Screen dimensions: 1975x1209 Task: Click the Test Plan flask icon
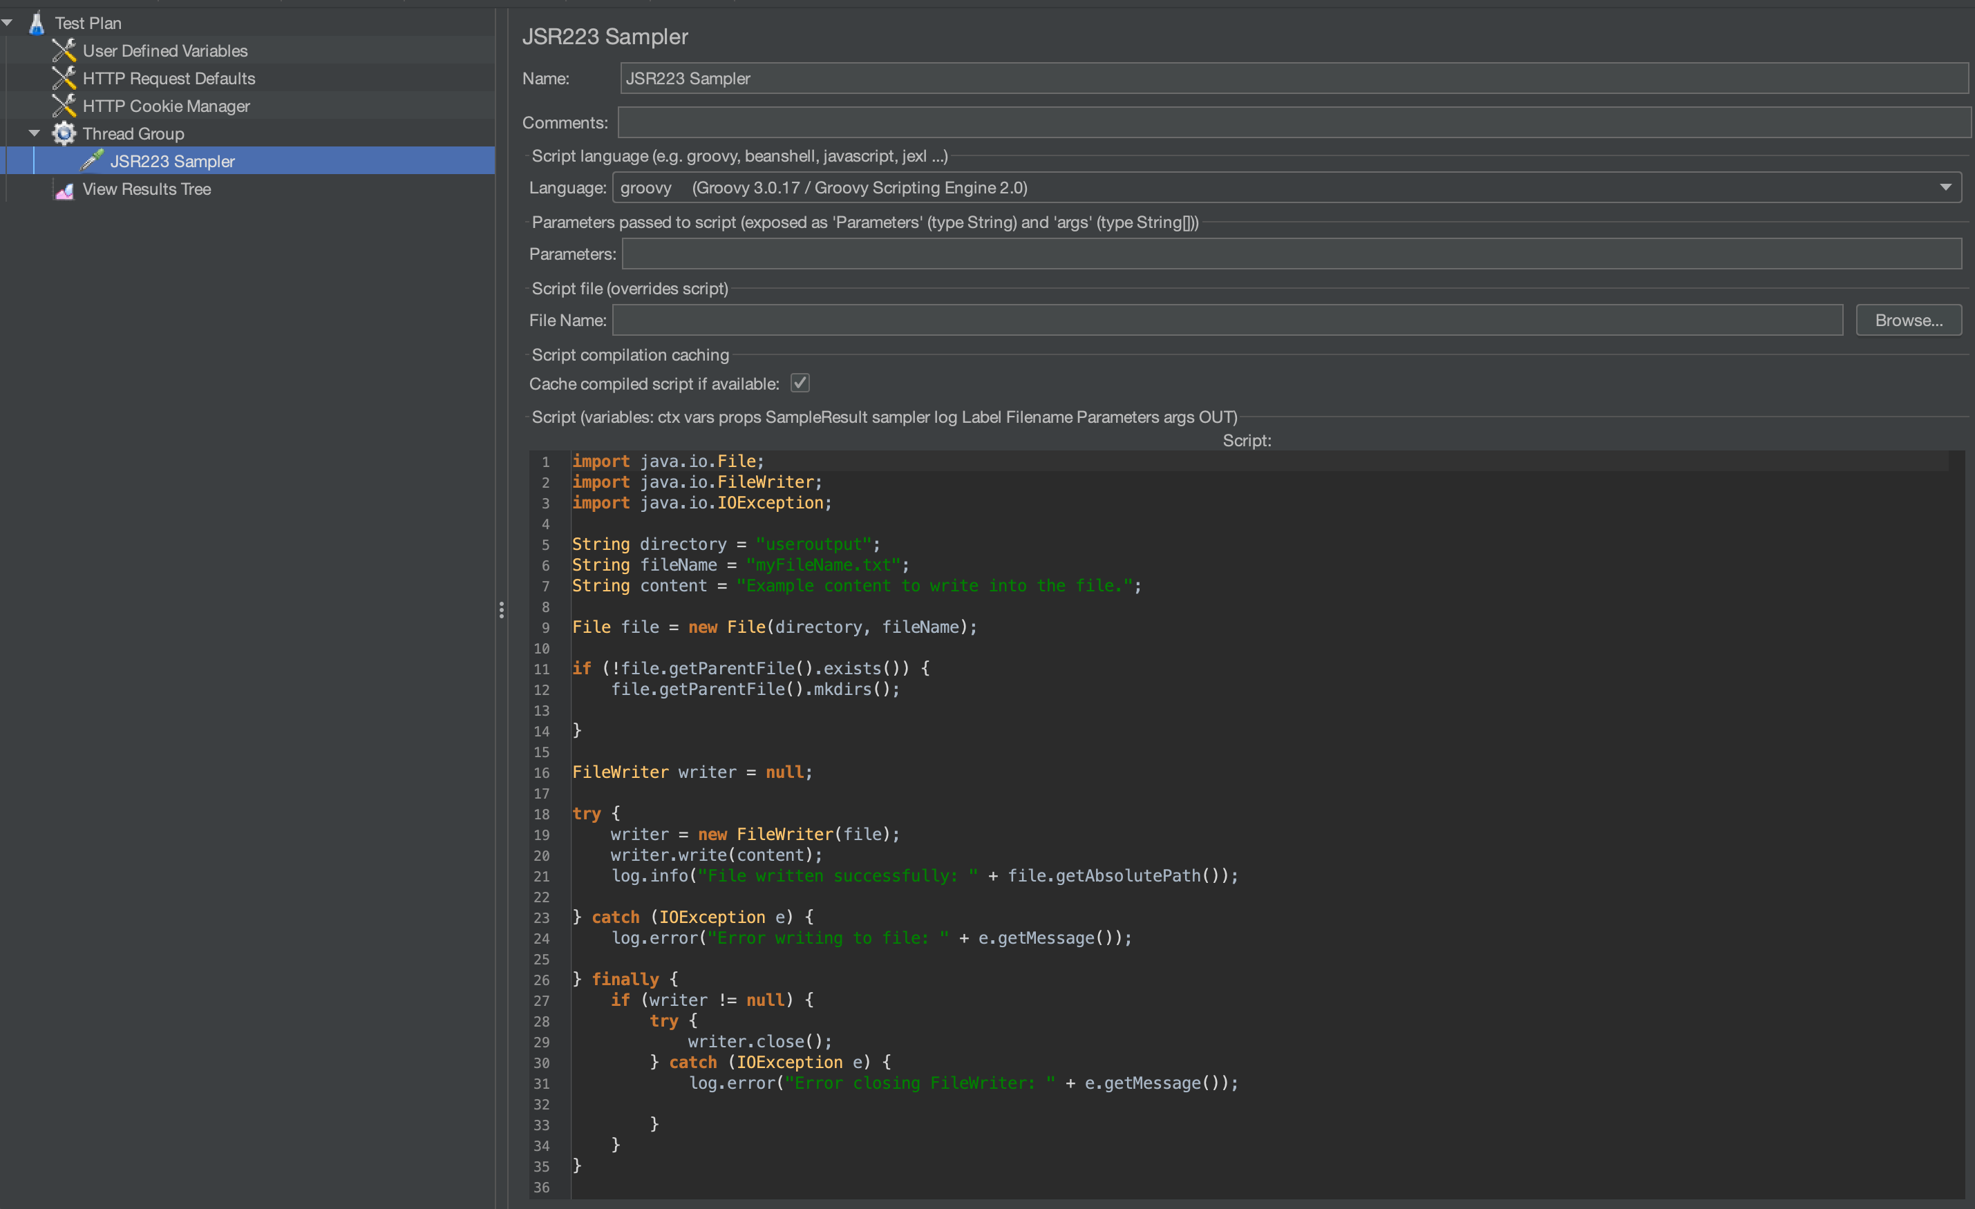(x=36, y=22)
